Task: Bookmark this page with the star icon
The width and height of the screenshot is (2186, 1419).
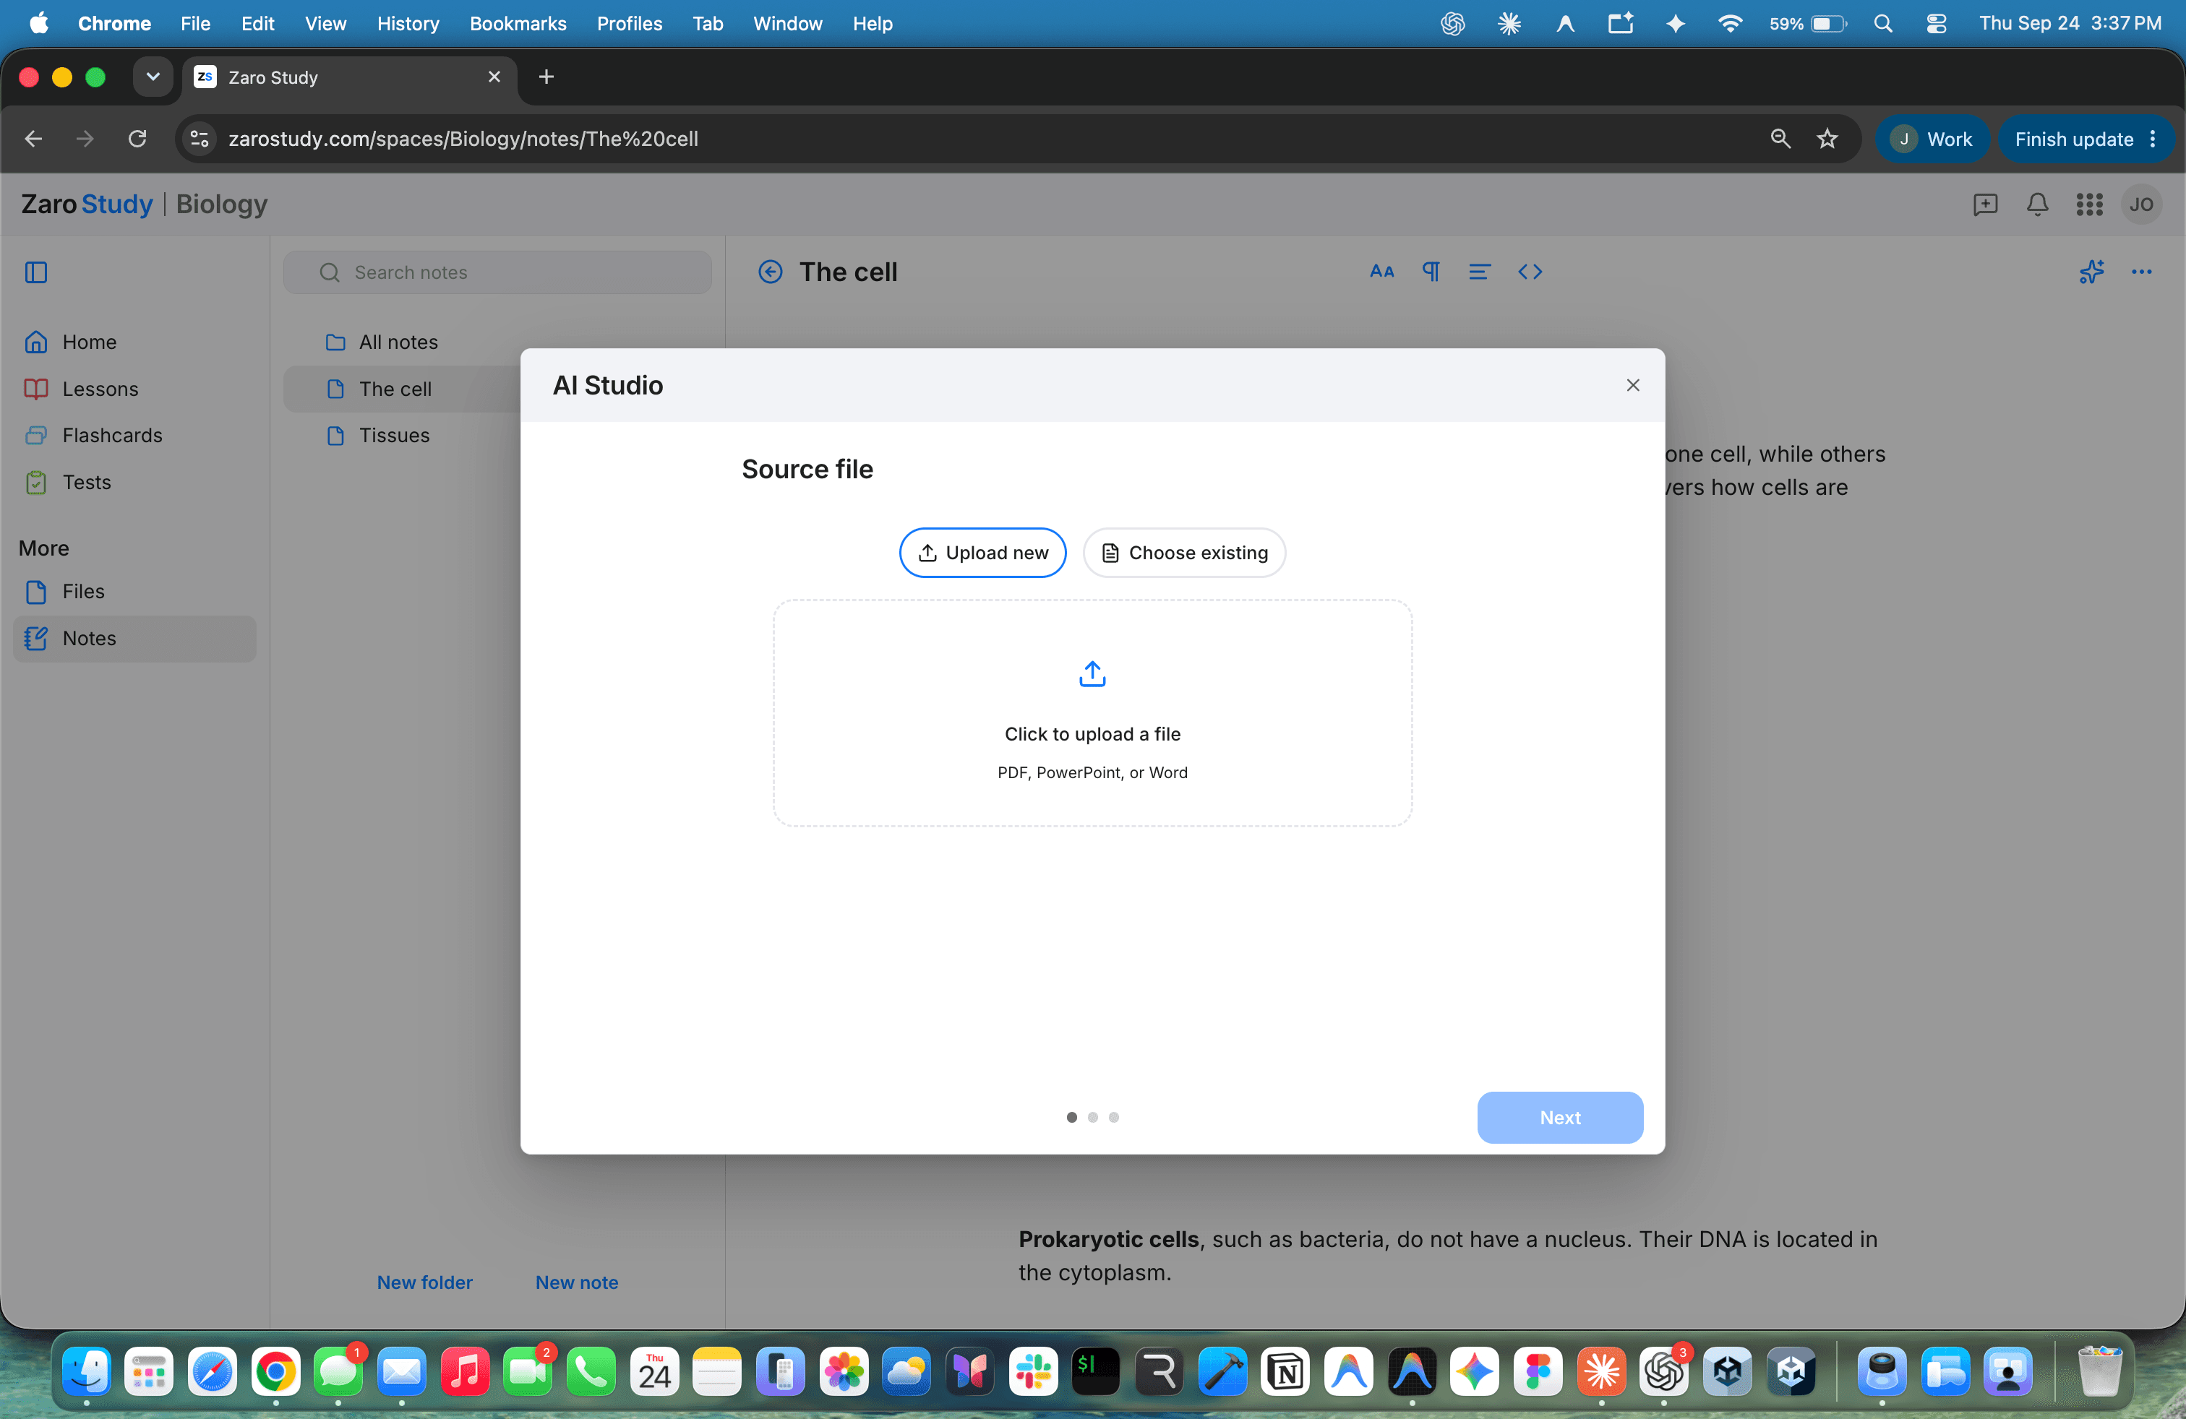Action: pyautogui.click(x=1827, y=139)
